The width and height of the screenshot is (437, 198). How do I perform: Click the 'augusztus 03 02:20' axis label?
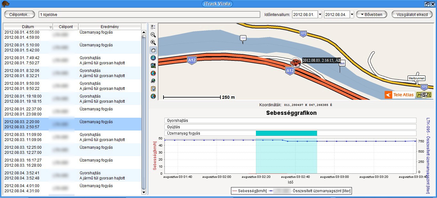click(x=256, y=176)
